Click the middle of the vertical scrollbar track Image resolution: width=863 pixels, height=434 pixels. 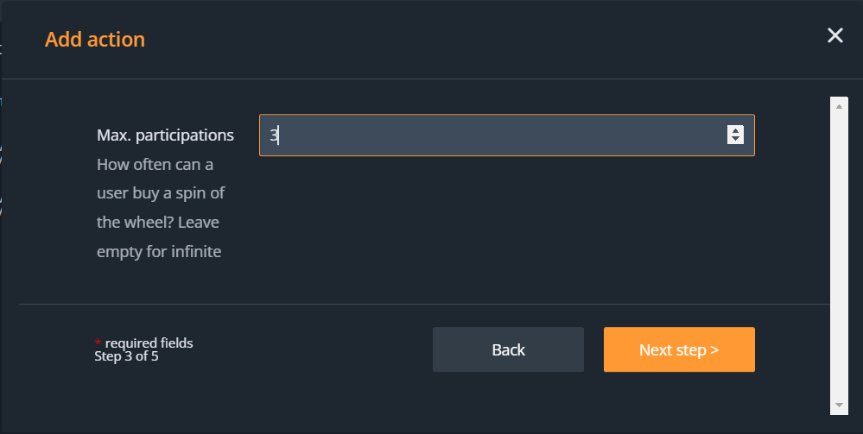coord(838,255)
